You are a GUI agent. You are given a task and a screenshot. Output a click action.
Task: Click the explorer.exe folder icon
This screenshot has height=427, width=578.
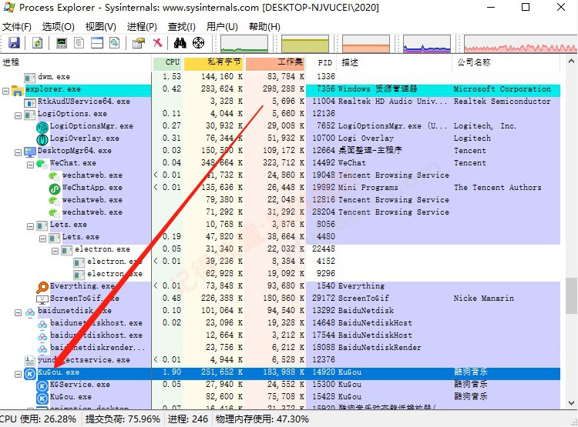pos(17,91)
